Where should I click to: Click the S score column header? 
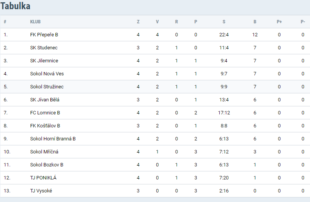click(x=224, y=22)
